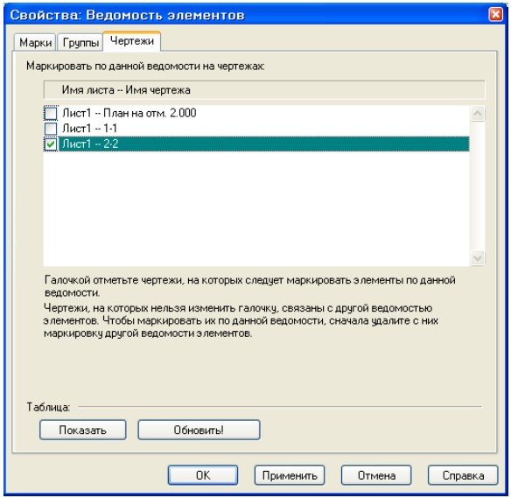Click highlighted row text Лист1 -- 2-2
Image resolution: width=511 pixels, height=498 pixels.
click(90, 144)
